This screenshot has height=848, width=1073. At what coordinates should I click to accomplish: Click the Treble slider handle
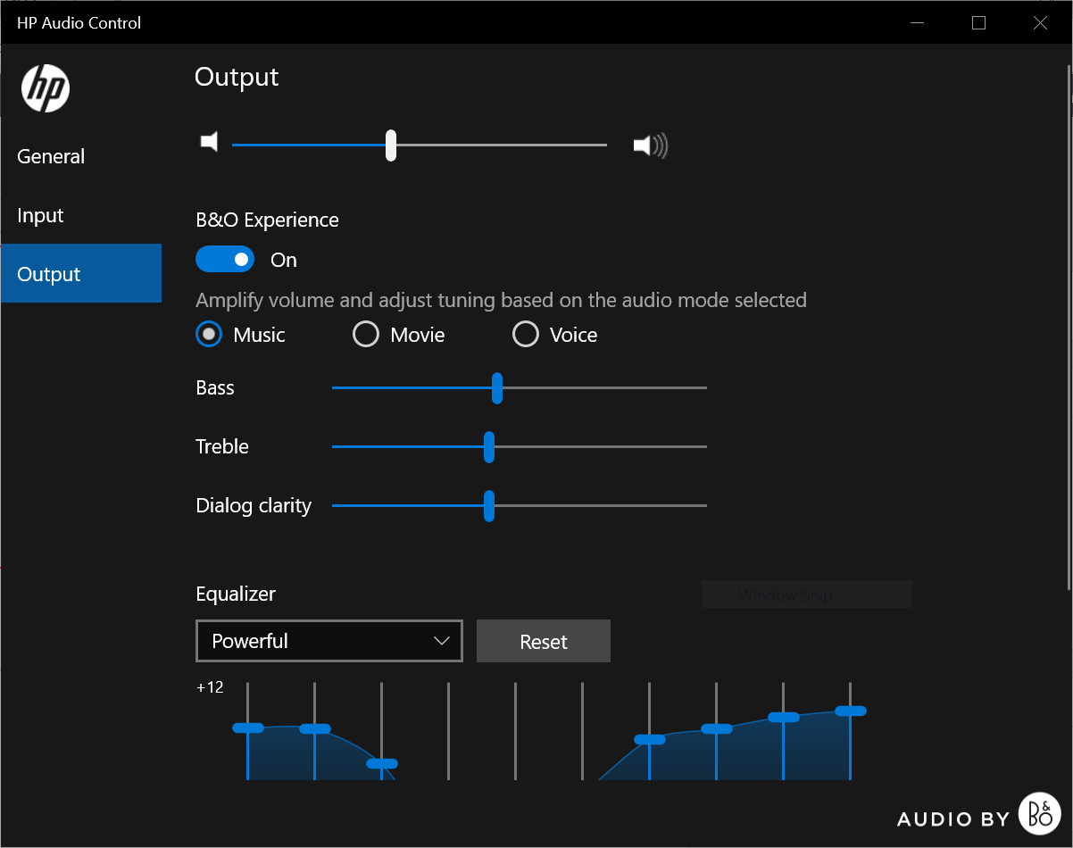pos(489,447)
